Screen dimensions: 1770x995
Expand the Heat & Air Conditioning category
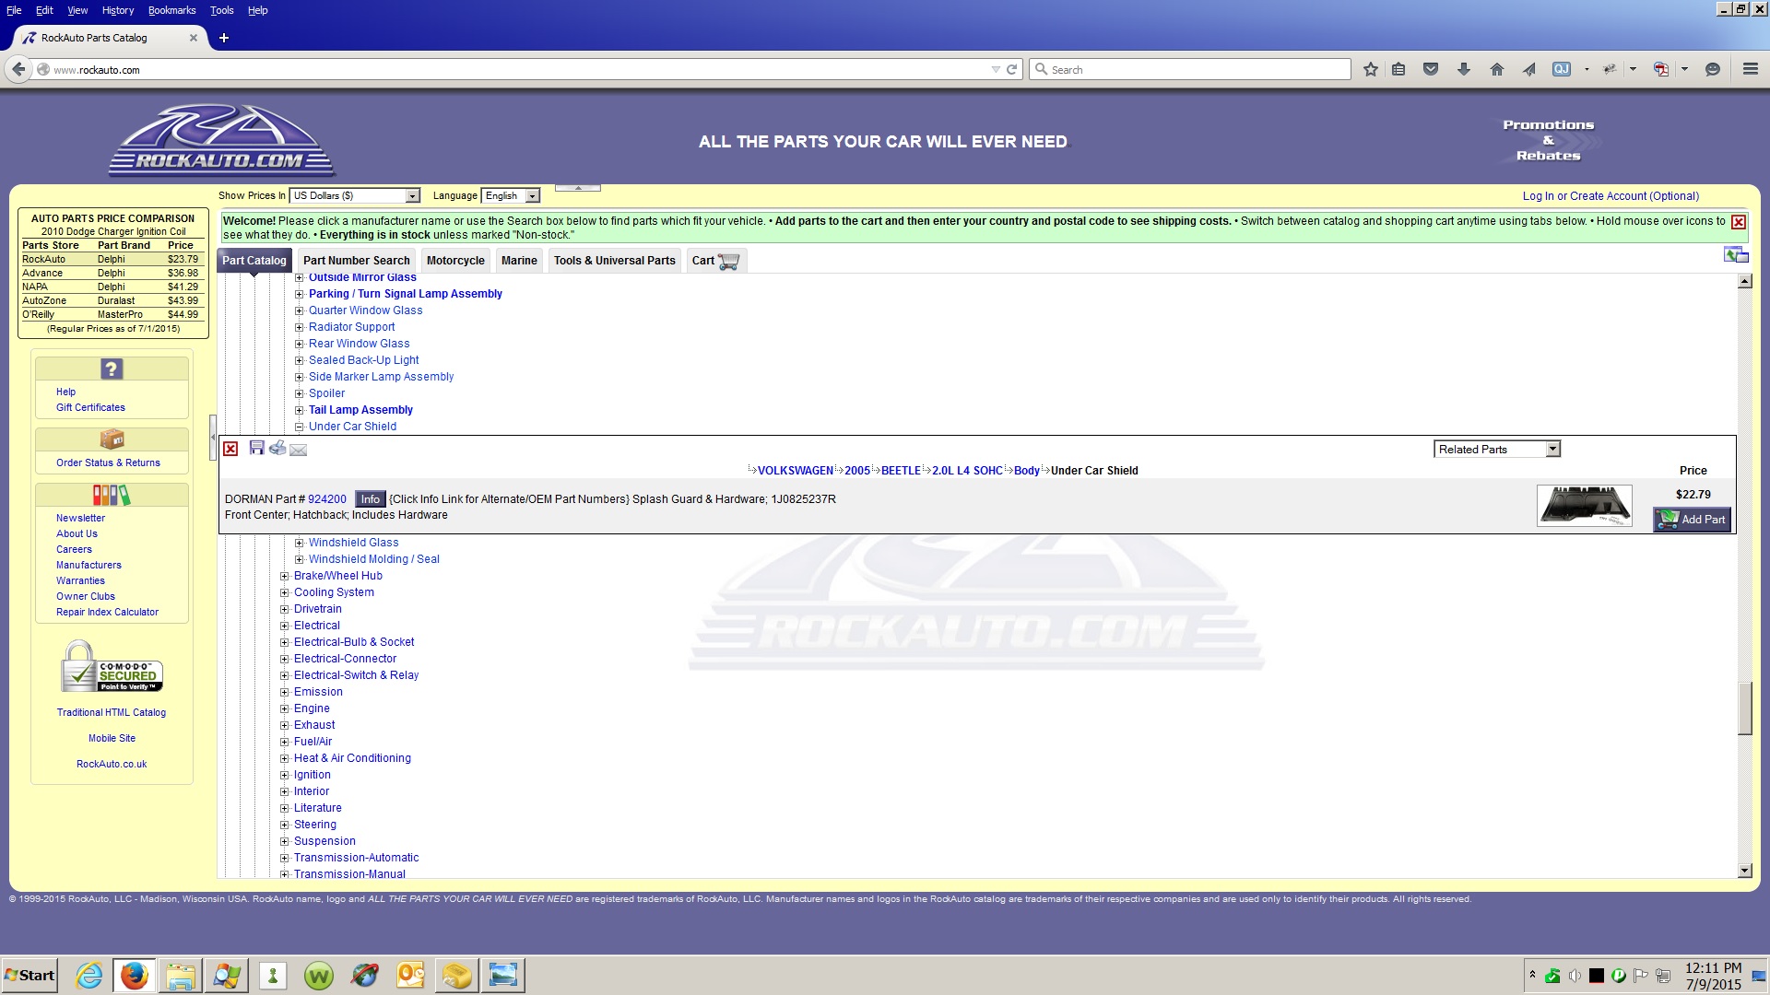(x=284, y=758)
